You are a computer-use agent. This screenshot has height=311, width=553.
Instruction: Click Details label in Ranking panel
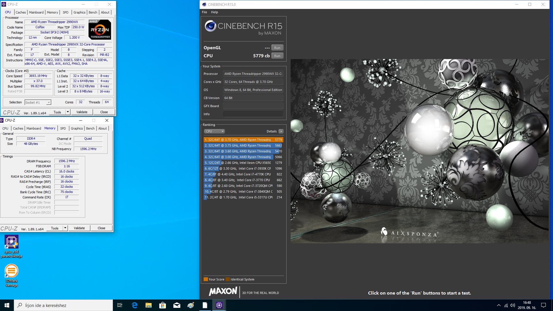point(272,131)
